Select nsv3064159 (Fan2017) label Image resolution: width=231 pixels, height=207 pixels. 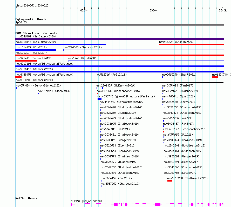point(116,178)
